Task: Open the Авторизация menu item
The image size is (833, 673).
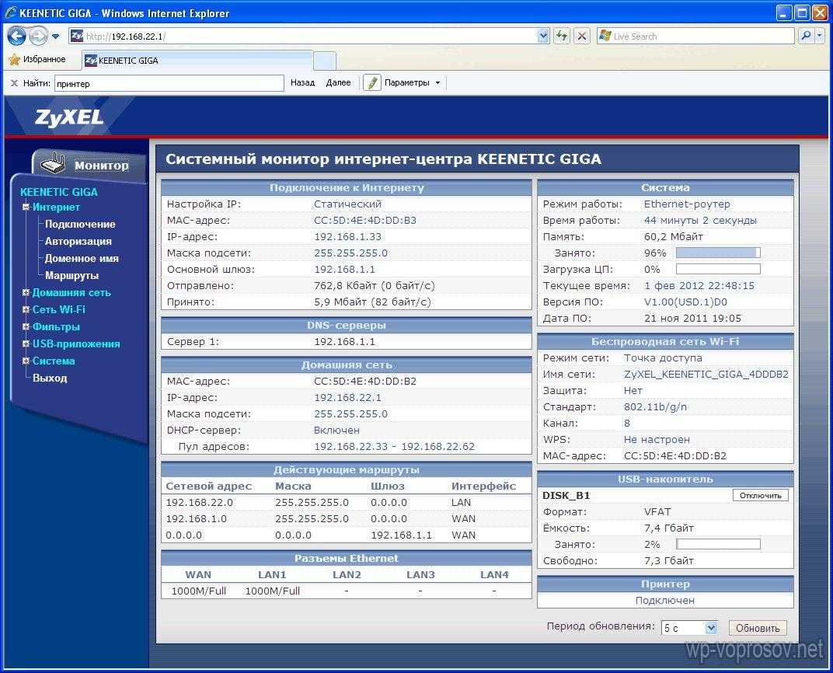Action: tap(78, 242)
